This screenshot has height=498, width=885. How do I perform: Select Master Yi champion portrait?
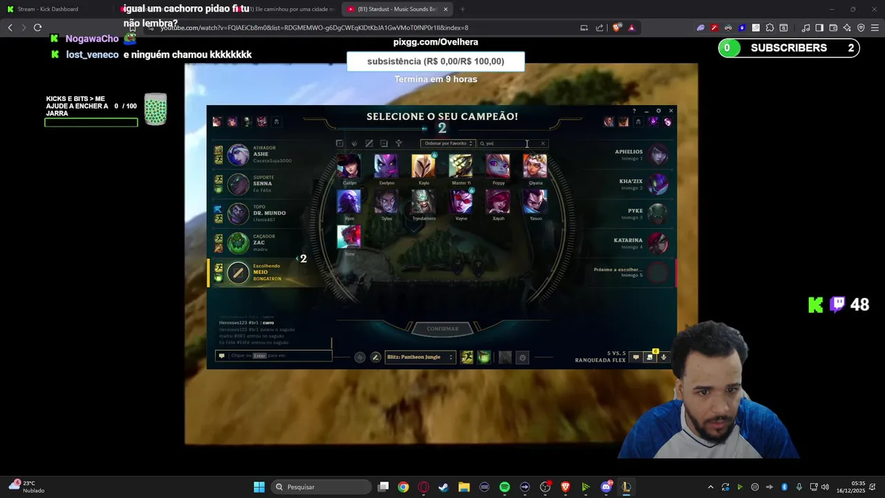[x=461, y=167]
